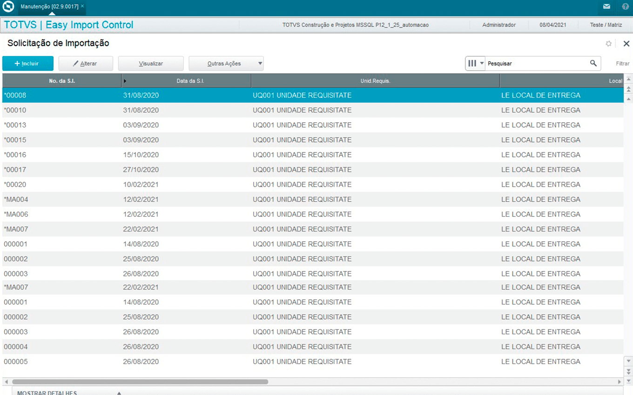
Task: Focus the Pesquisar search field
Action: [535, 64]
